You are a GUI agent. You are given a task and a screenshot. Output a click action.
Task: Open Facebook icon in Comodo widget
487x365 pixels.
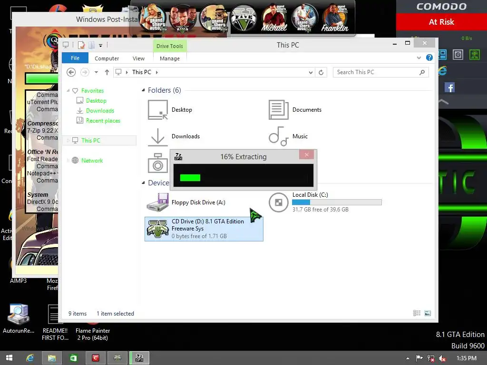click(x=449, y=87)
